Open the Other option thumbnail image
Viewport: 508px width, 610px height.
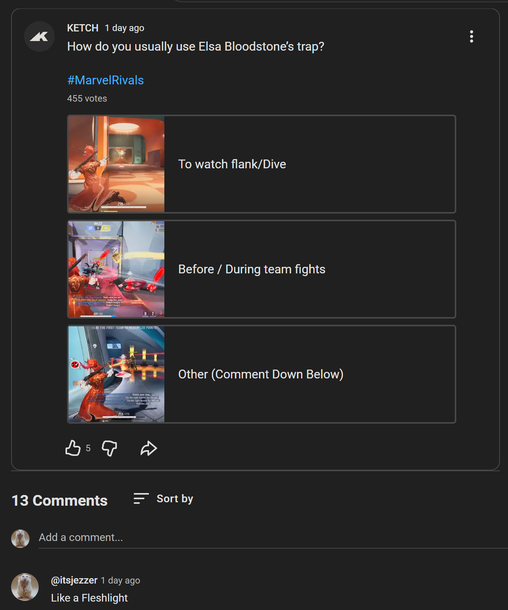(116, 374)
